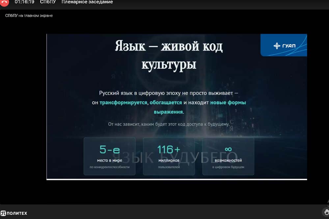Raise your hand using the hand icon
The height and width of the screenshot is (219, 329).
click(326, 211)
